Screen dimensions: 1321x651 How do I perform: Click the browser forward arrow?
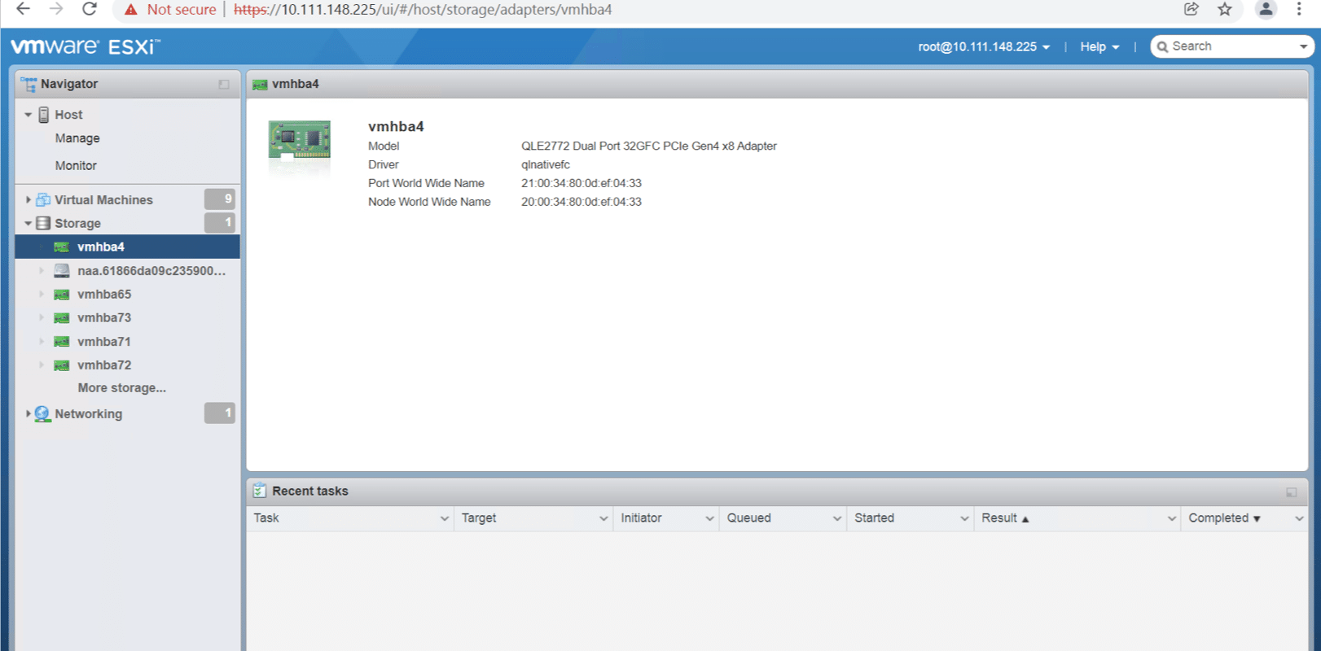[56, 9]
